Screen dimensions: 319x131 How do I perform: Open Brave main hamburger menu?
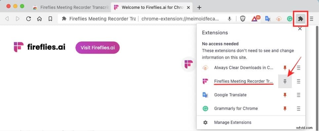pyautogui.click(x=311, y=19)
